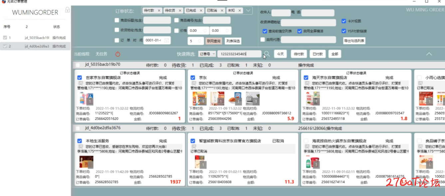
Task: Open the 订单号 quick filter dropdown
Action: pyautogui.click(x=207, y=54)
